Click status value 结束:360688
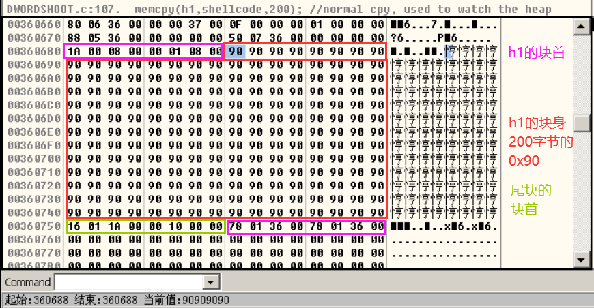 tap(106, 300)
